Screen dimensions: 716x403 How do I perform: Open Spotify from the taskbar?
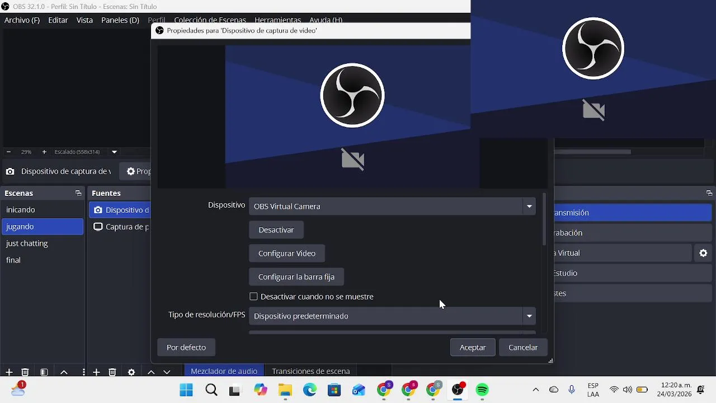click(482, 390)
